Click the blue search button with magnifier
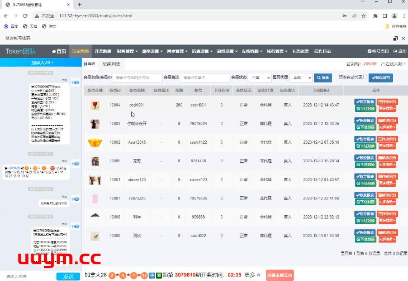 click(x=322, y=78)
